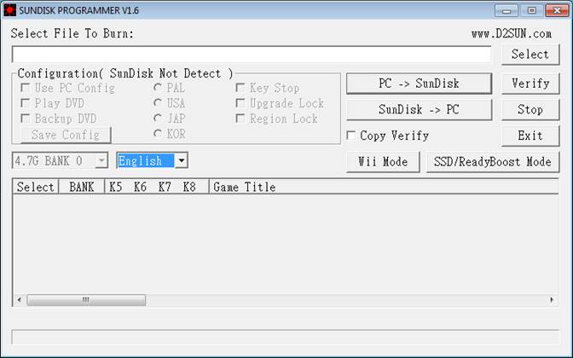Image resolution: width=573 pixels, height=358 pixels.
Task: Click the BANK column header
Action: pyautogui.click(x=82, y=187)
